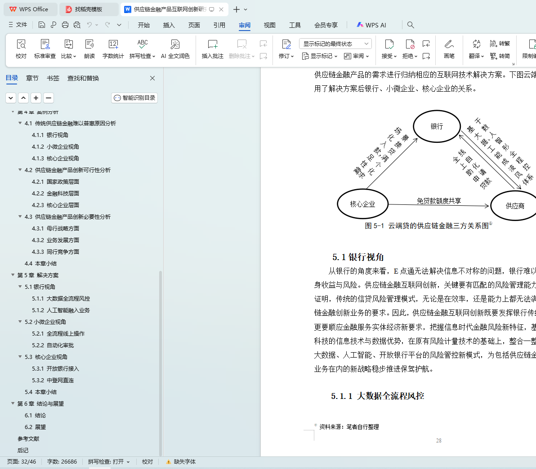Click 字数: 26686 in status bar
536x469 pixels.
62,462
